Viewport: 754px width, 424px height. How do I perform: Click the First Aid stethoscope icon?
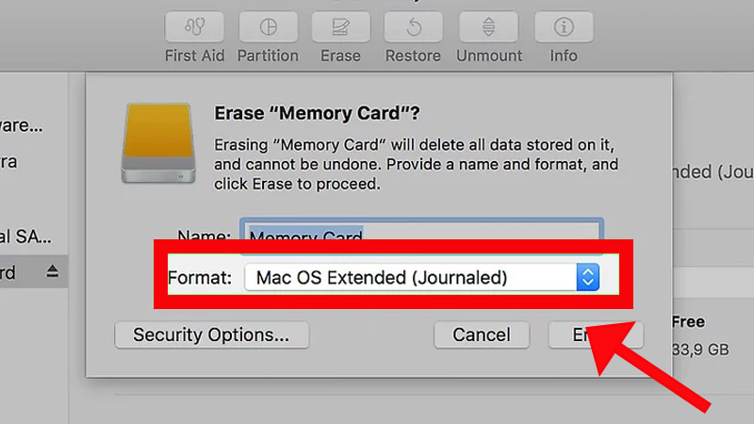click(193, 24)
